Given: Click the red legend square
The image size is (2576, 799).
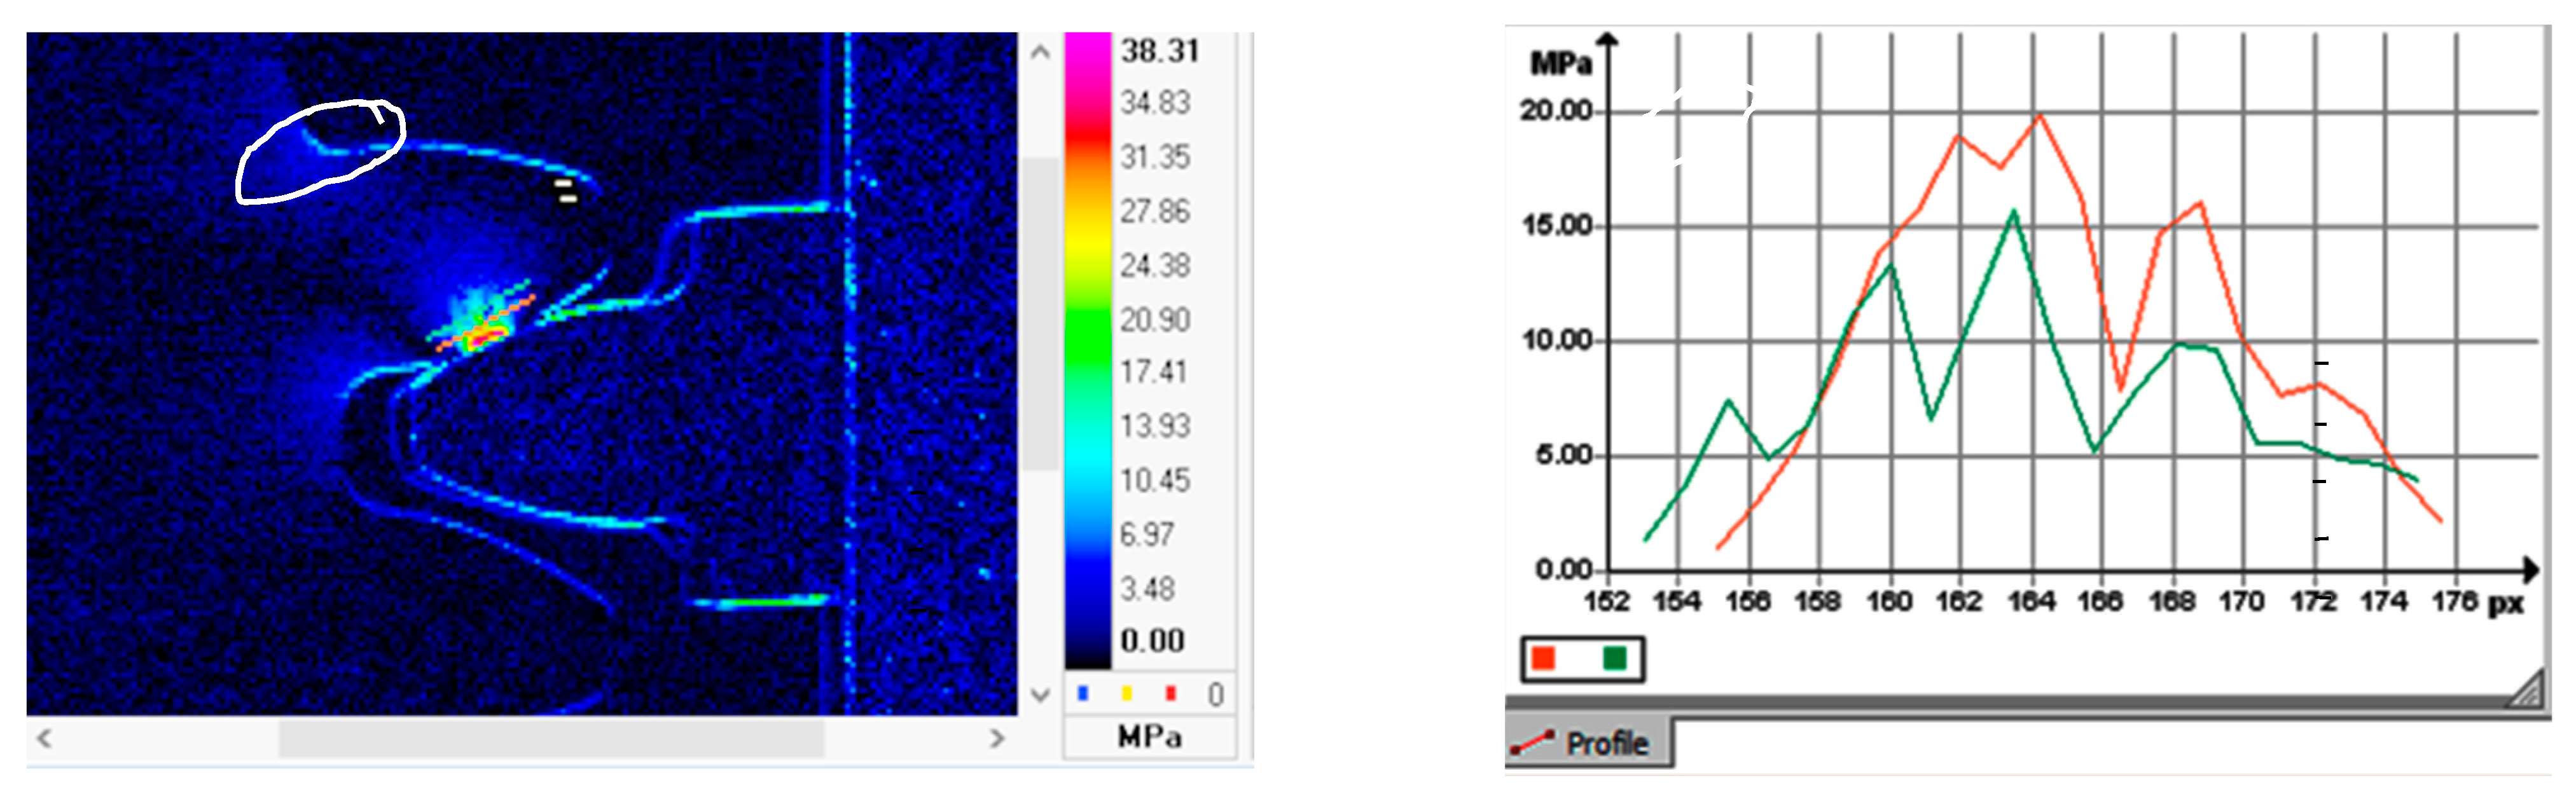Looking at the screenshot, I should point(1544,658).
